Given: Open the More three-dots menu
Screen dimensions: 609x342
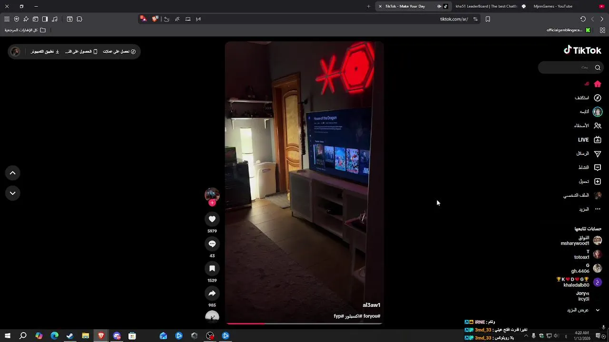Looking at the screenshot, I should click(x=598, y=209).
